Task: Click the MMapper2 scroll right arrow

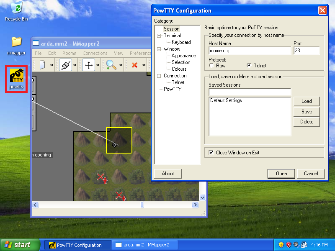Action: click(195, 205)
